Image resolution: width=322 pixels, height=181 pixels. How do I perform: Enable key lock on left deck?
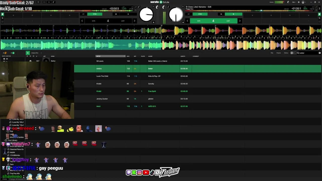pos(139,7)
